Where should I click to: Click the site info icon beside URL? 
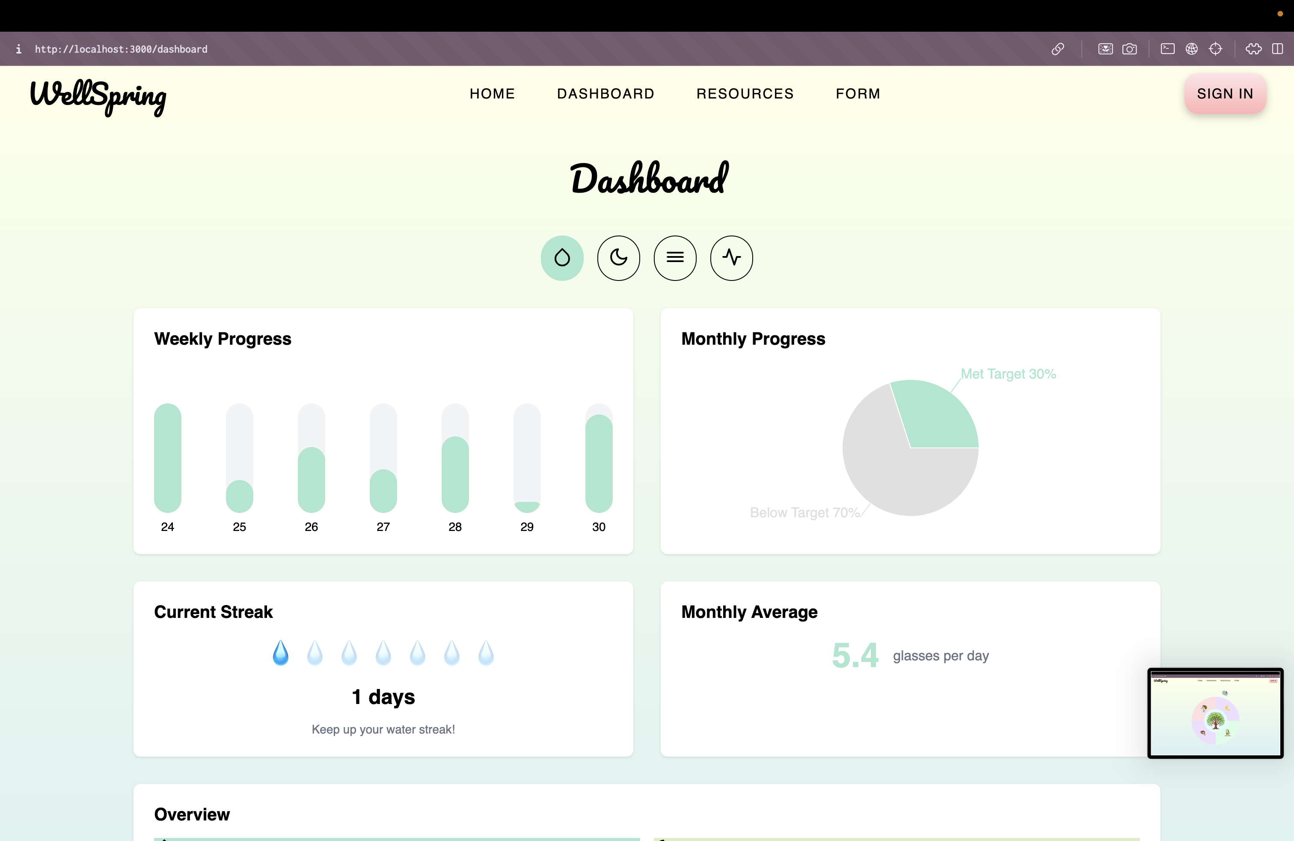[x=18, y=49]
